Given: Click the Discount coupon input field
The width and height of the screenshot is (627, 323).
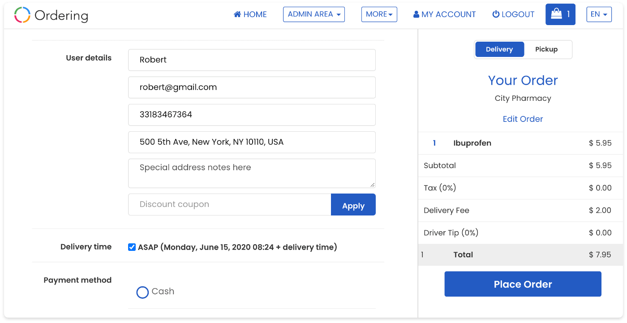Looking at the screenshot, I should (229, 205).
